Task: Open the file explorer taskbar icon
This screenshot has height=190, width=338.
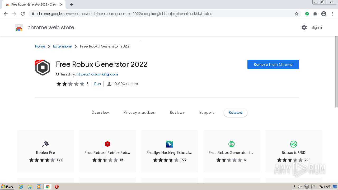Action: 30,187
